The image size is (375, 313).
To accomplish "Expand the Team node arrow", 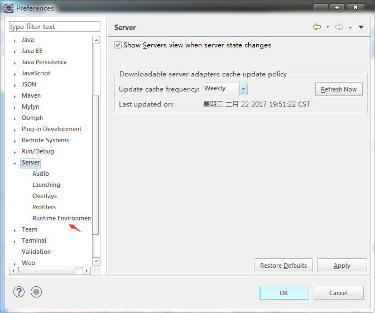I will point(15,230).
